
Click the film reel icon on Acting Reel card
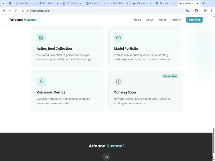[41, 38]
